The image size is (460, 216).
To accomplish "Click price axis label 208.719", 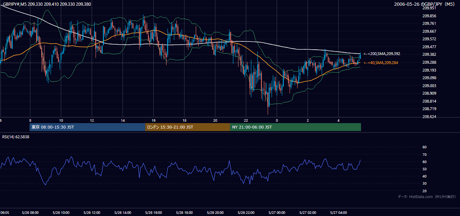I will coord(429,109).
